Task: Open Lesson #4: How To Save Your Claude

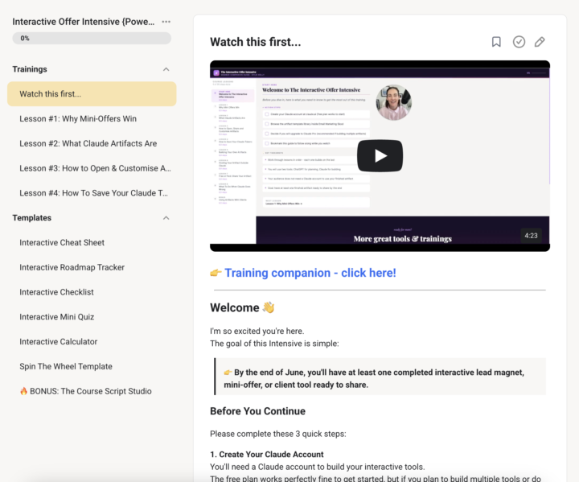Action: point(92,193)
